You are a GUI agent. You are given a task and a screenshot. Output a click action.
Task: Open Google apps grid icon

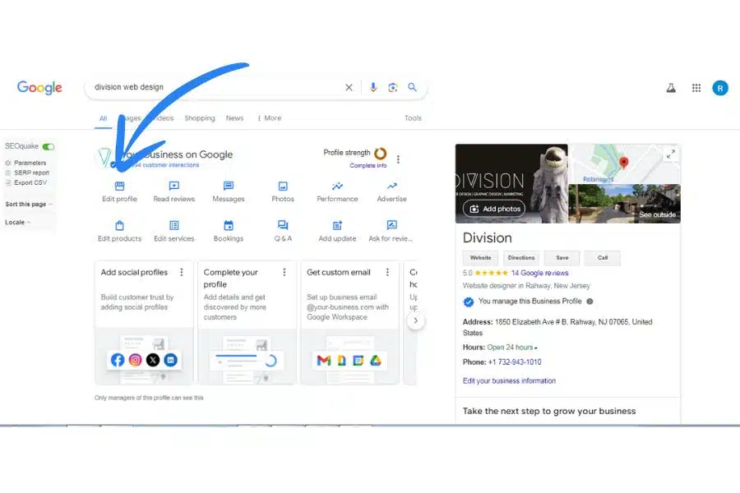click(696, 88)
